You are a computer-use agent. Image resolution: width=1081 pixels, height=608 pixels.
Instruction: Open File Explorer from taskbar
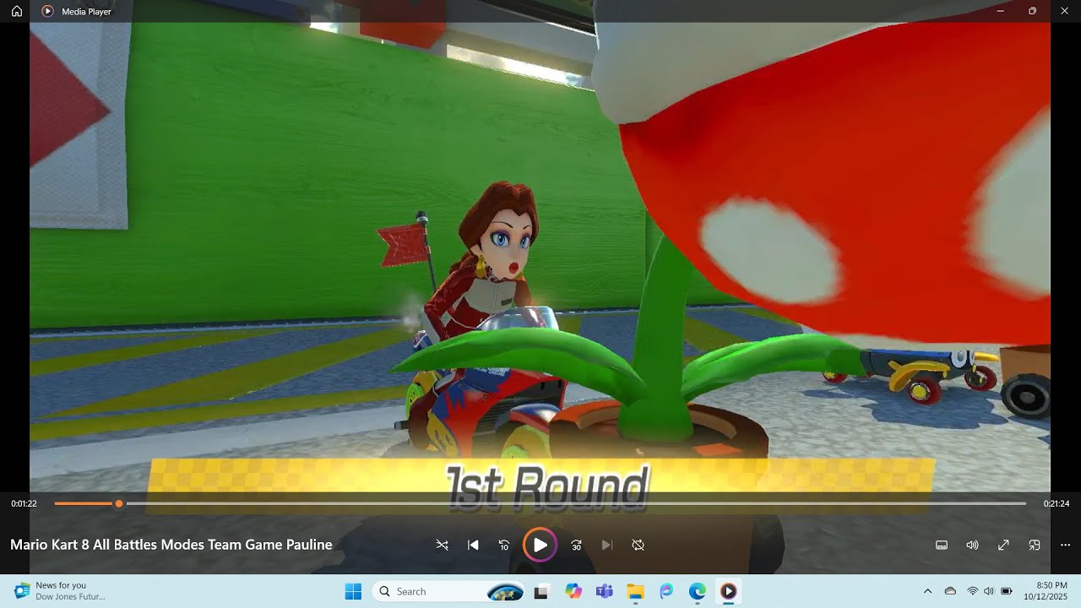pyautogui.click(x=635, y=591)
